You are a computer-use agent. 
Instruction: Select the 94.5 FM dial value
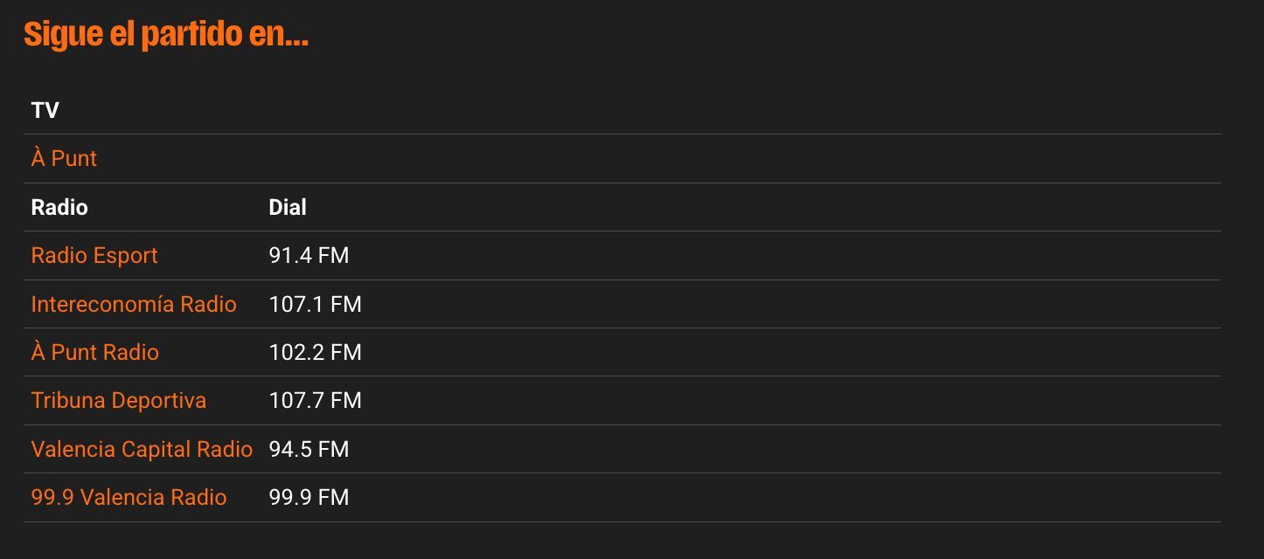(309, 449)
